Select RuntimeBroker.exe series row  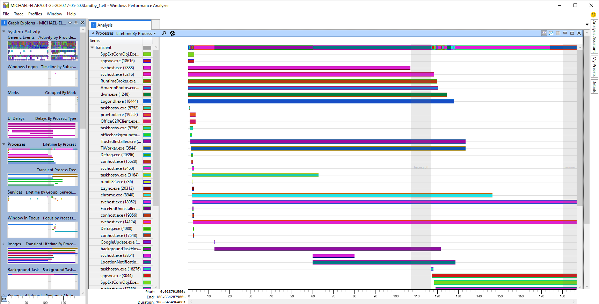click(x=120, y=81)
